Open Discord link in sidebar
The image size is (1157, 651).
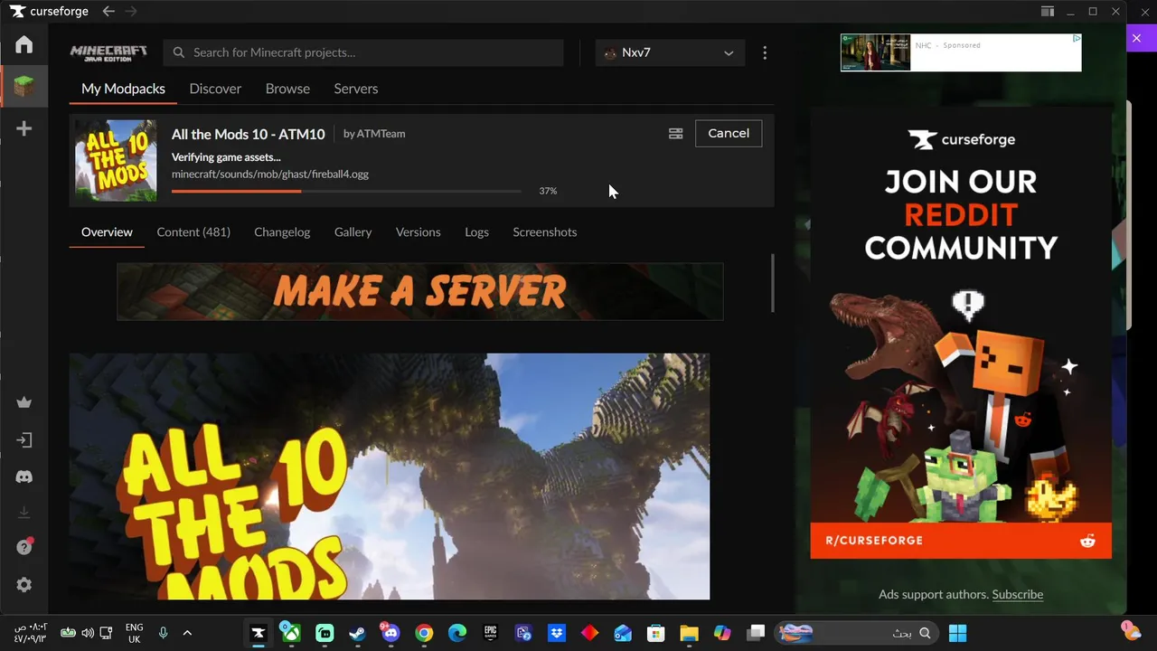coord(24,476)
